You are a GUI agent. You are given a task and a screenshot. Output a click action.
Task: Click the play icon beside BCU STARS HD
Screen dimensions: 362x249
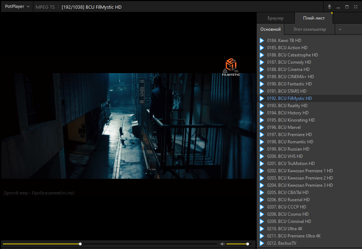point(262,91)
